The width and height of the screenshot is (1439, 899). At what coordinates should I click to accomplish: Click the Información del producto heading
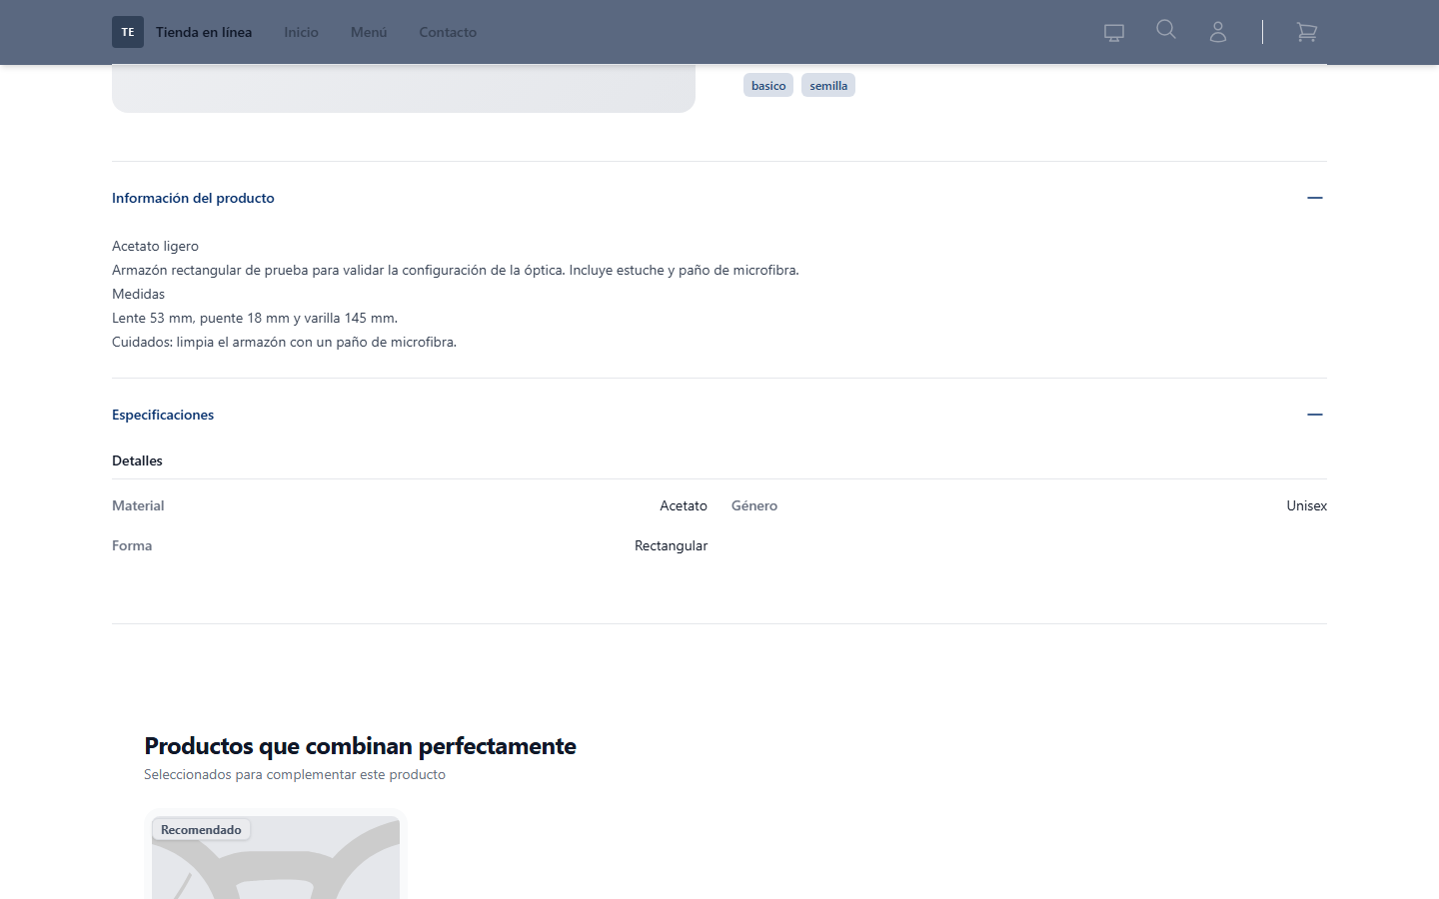(193, 198)
